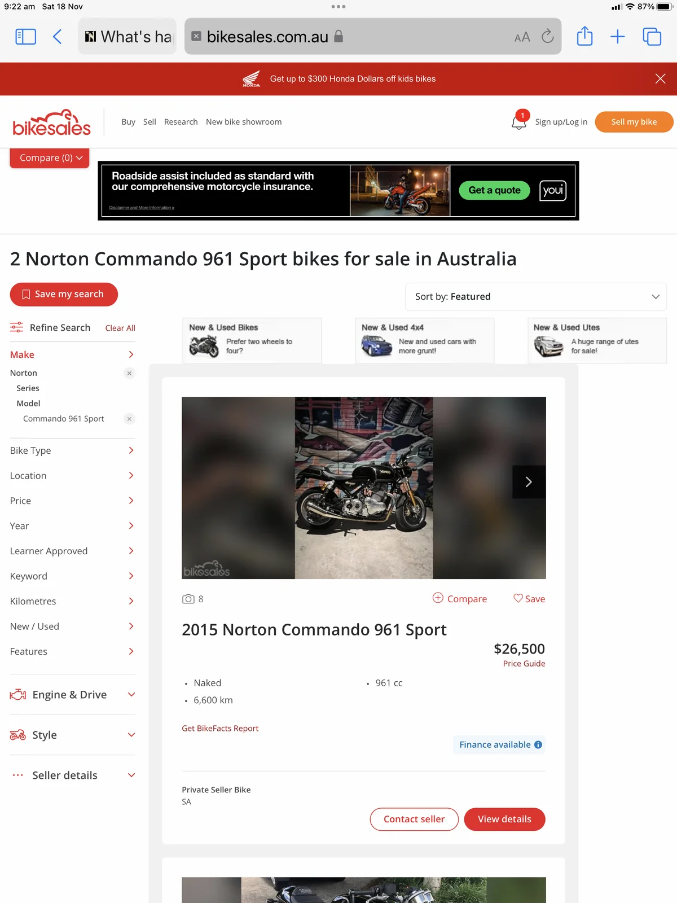Image resolution: width=677 pixels, height=903 pixels.
Task: Dismiss the Honda Dollars promo banner
Action: click(660, 79)
